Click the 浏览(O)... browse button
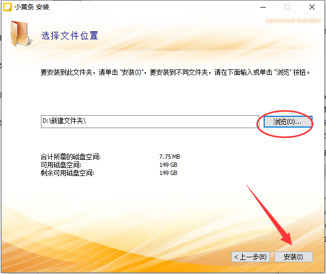 point(288,122)
